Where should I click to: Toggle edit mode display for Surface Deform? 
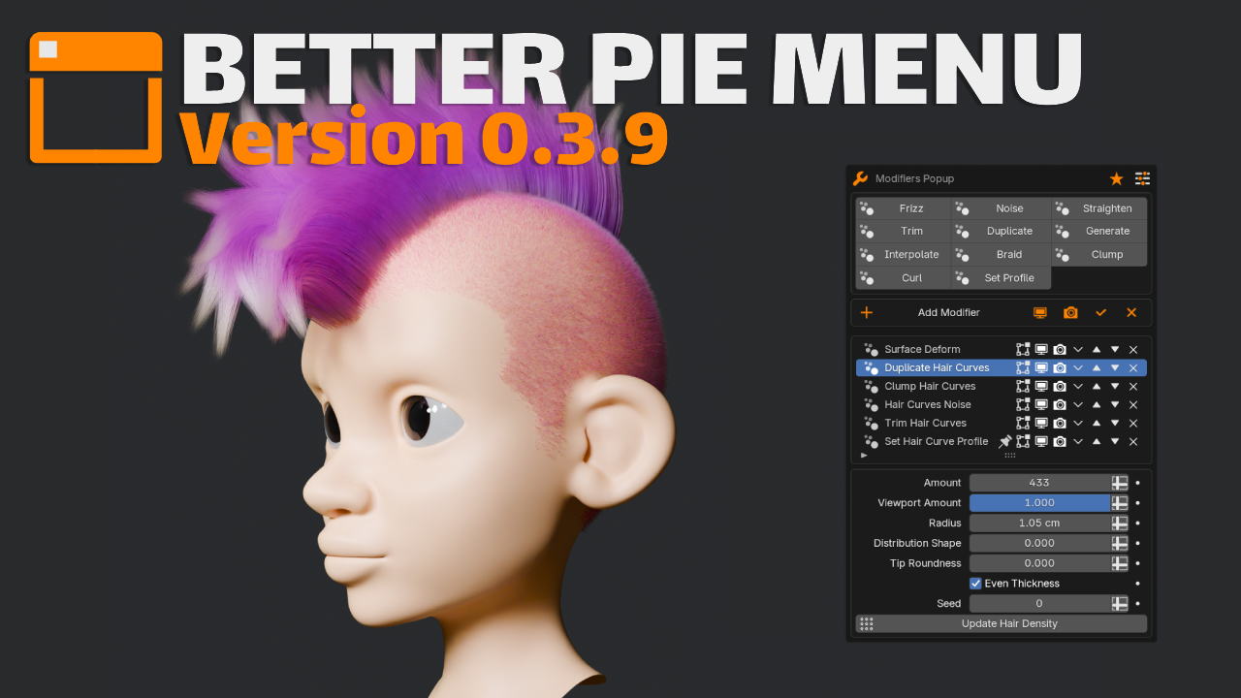tap(1023, 350)
